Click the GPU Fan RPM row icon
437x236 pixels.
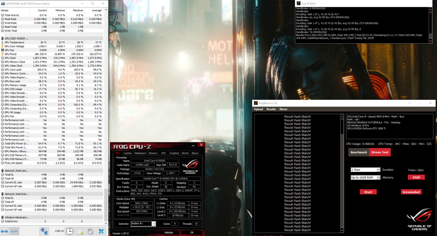[3, 50]
